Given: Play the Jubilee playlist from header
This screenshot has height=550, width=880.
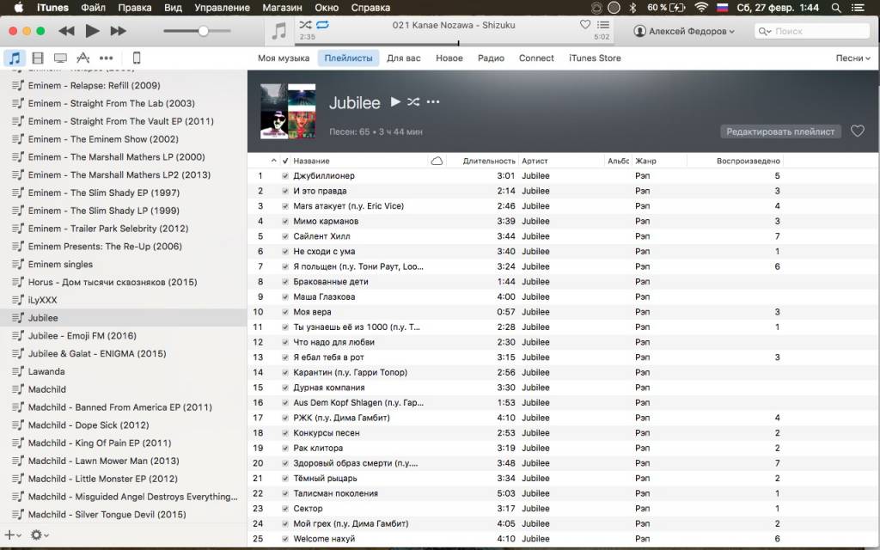Looking at the screenshot, I should (x=395, y=101).
